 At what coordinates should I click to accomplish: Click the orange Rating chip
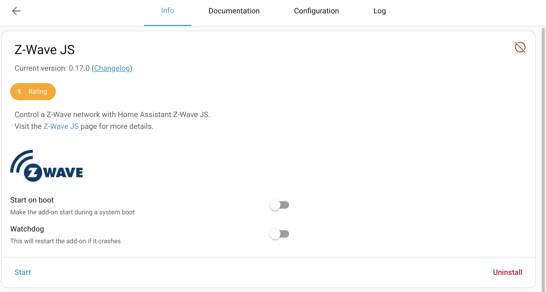(33, 92)
